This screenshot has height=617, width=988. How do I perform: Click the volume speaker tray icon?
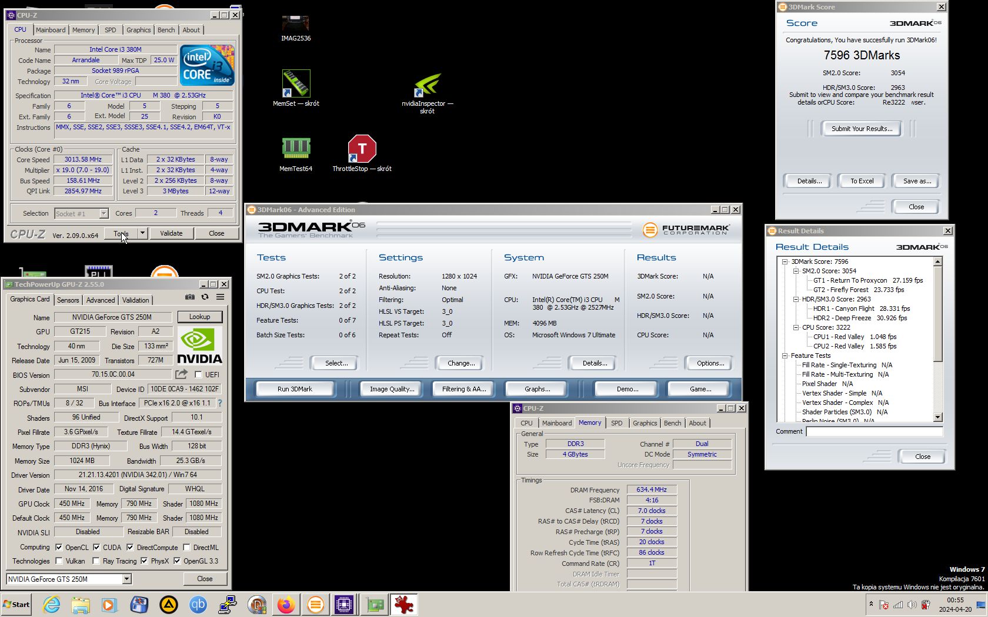point(912,605)
